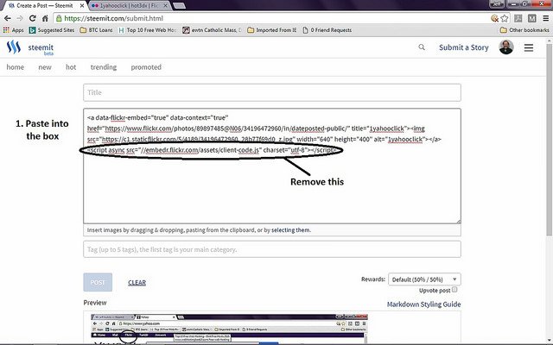The width and height of the screenshot is (553, 345).
Task: Open the Imported From IE bookmarks folder
Action: click(x=272, y=30)
